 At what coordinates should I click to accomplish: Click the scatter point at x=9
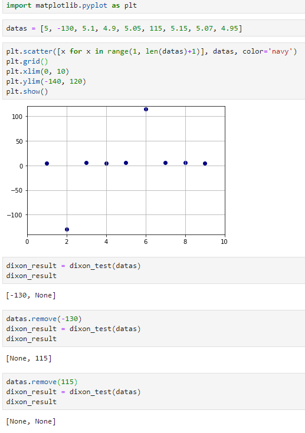click(x=205, y=164)
